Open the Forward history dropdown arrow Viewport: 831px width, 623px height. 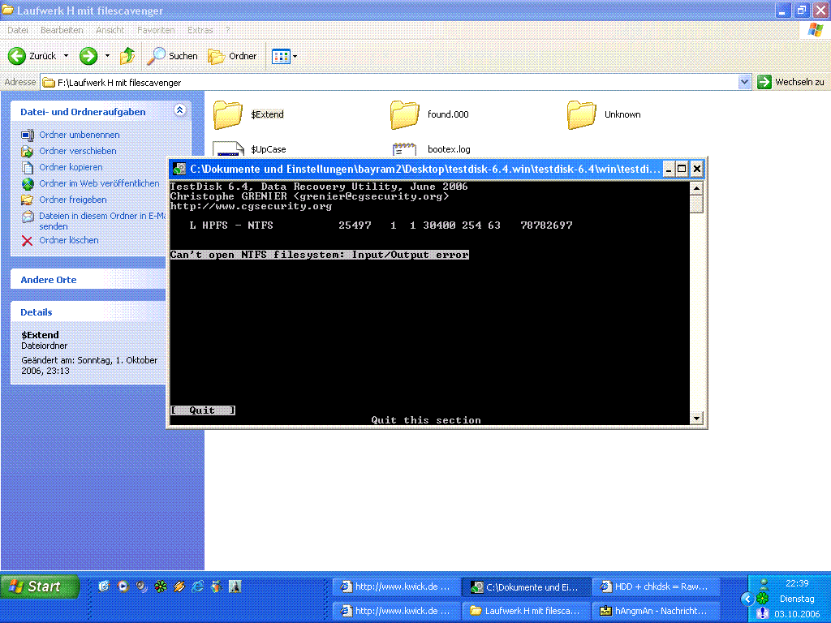[x=107, y=56]
